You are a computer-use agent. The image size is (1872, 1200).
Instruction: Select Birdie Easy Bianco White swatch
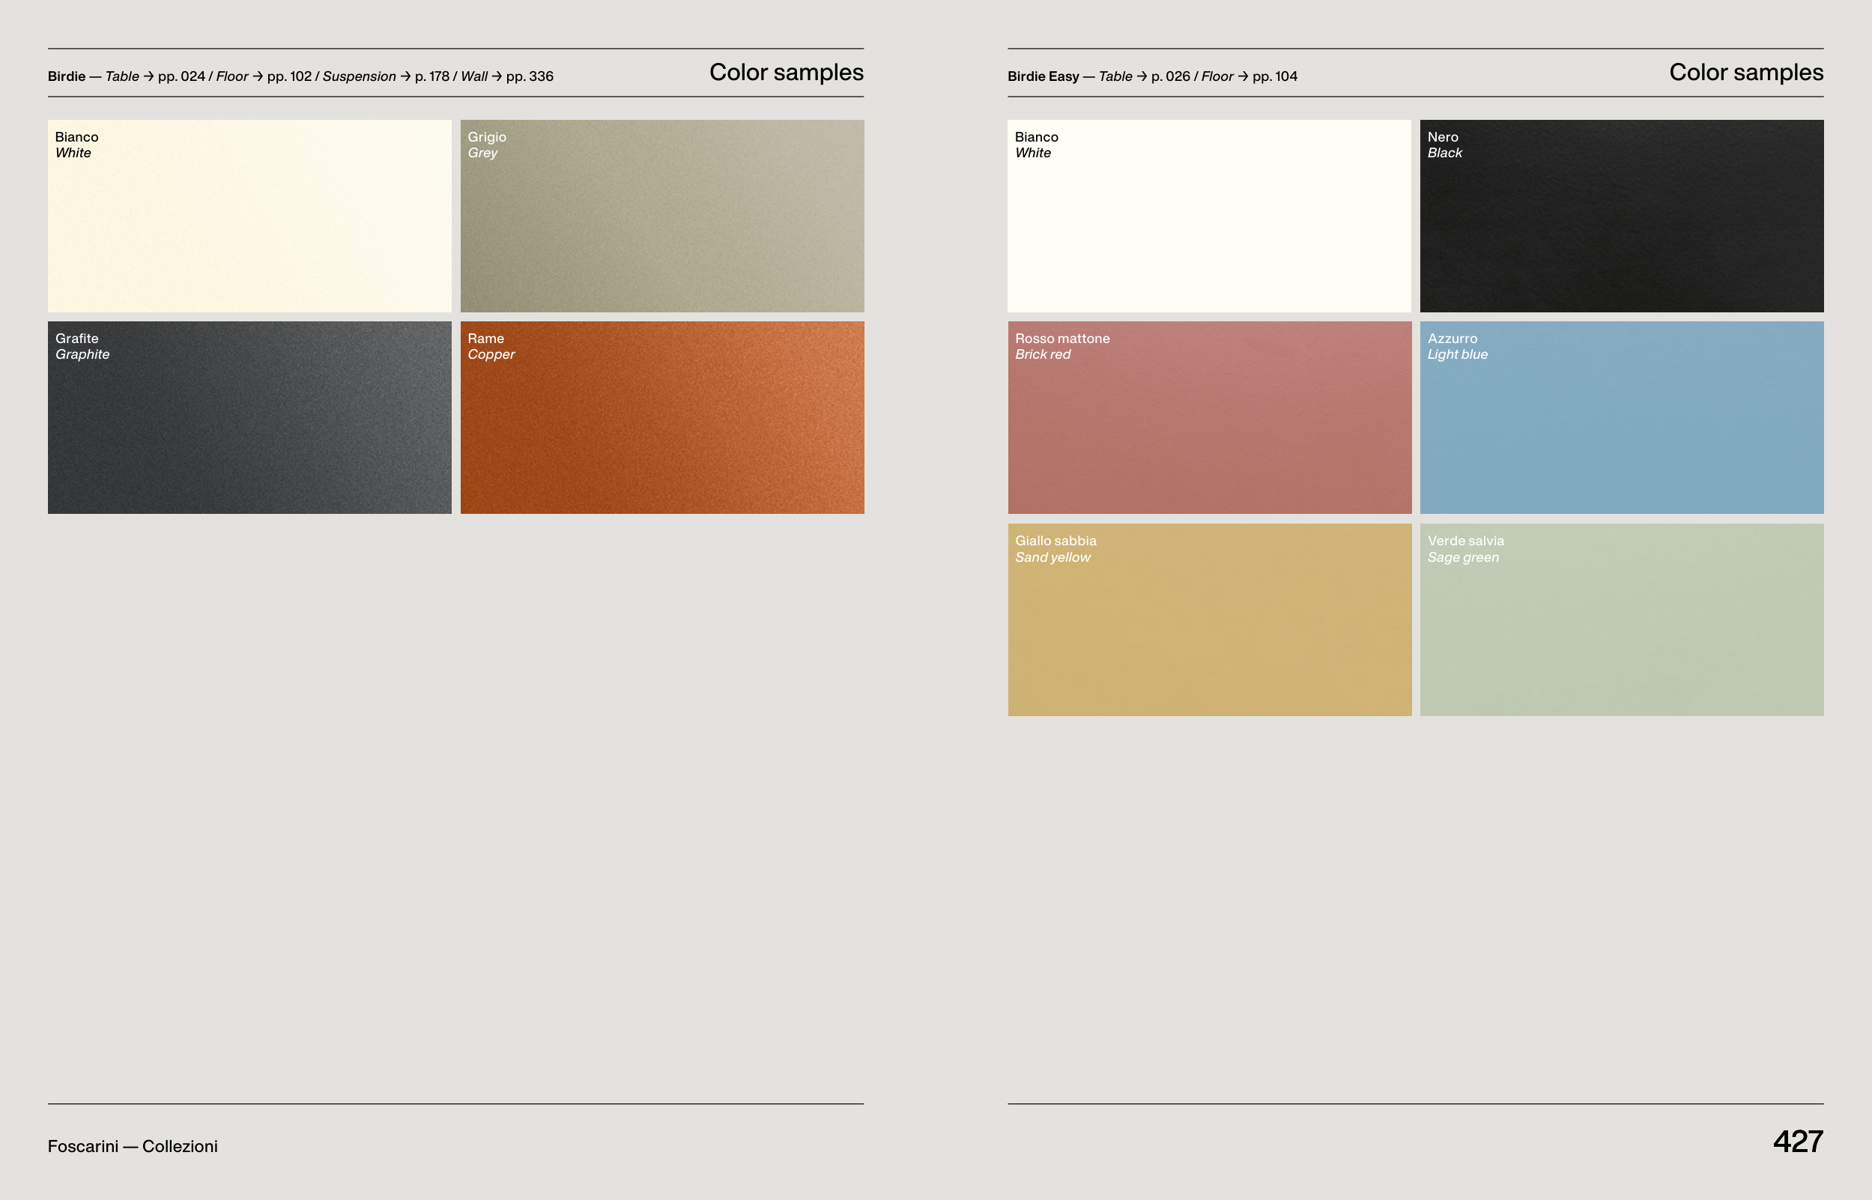point(1209,216)
